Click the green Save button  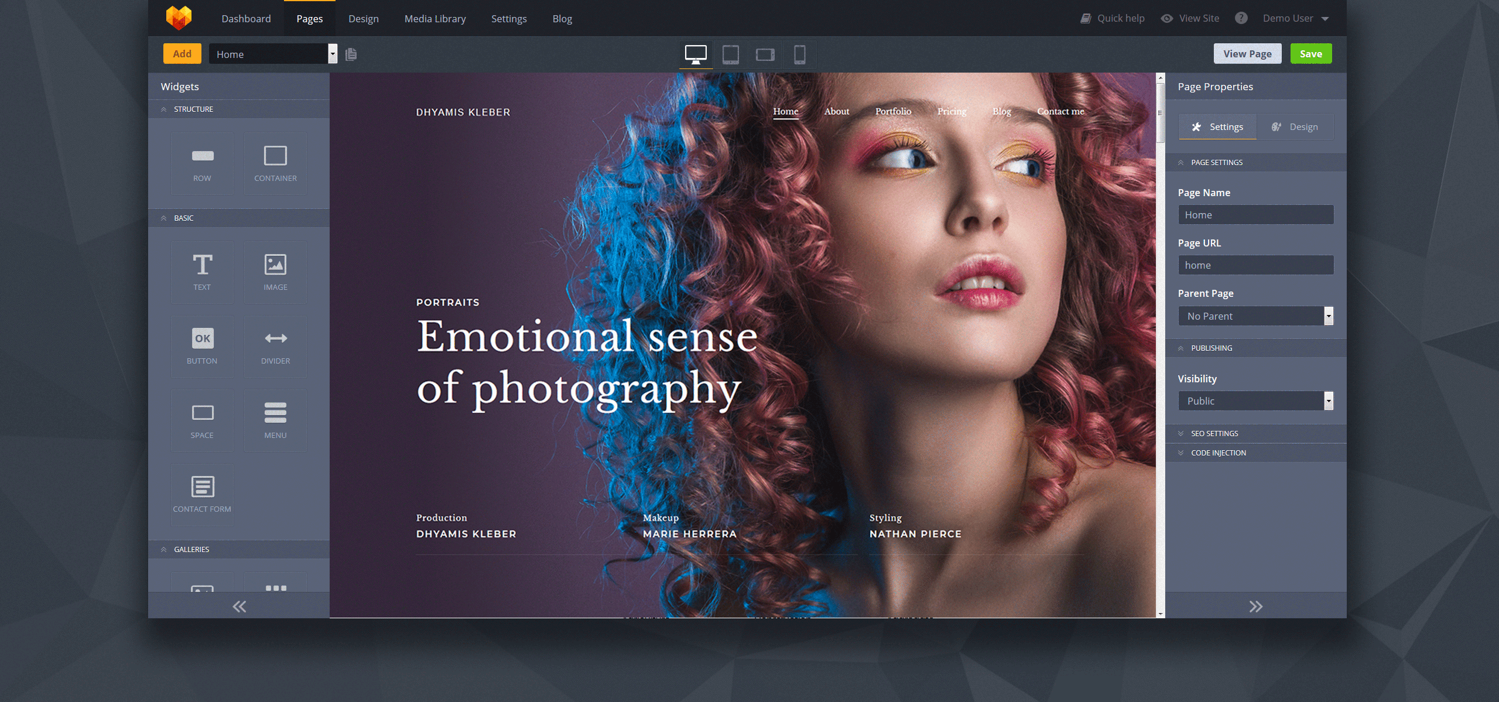pyautogui.click(x=1311, y=54)
